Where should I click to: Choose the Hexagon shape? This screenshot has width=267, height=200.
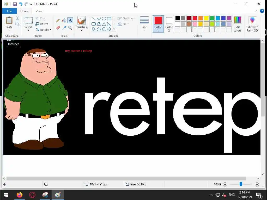coord(104,29)
